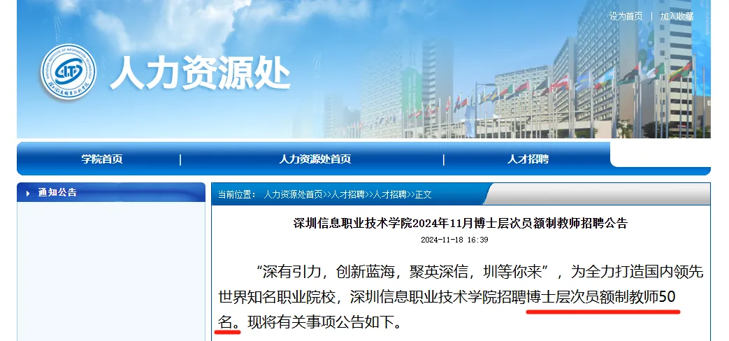Click the 招聘公告 article title
729x341 pixels.
click(461, 224)
